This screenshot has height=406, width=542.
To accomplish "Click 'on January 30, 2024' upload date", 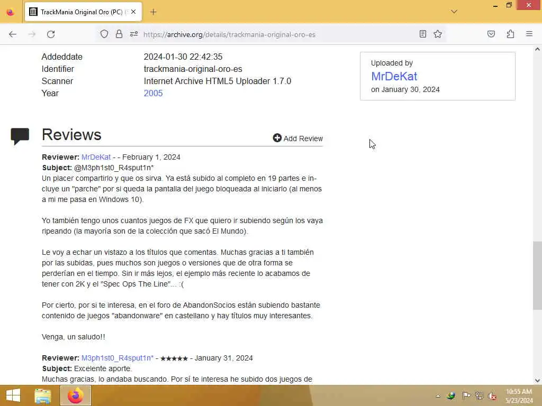I will [405, 89].
